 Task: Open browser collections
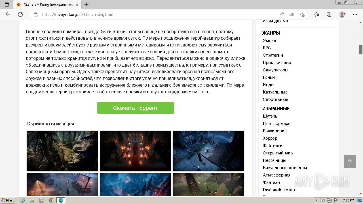tap(329, 14)
